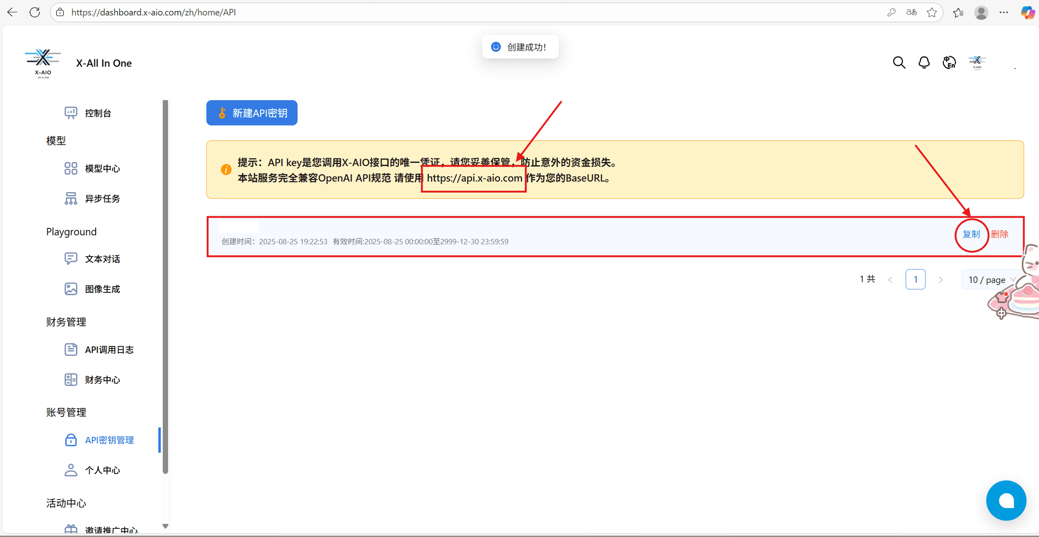
Task: Click the browser address bar URL
Action: [x=153, y=12]
